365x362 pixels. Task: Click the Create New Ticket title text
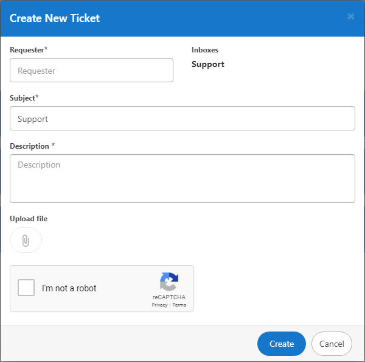(x=55, y=18)
